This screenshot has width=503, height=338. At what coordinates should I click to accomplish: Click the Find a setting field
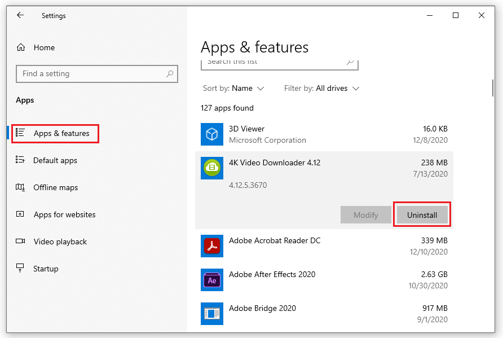pos(90,74)
